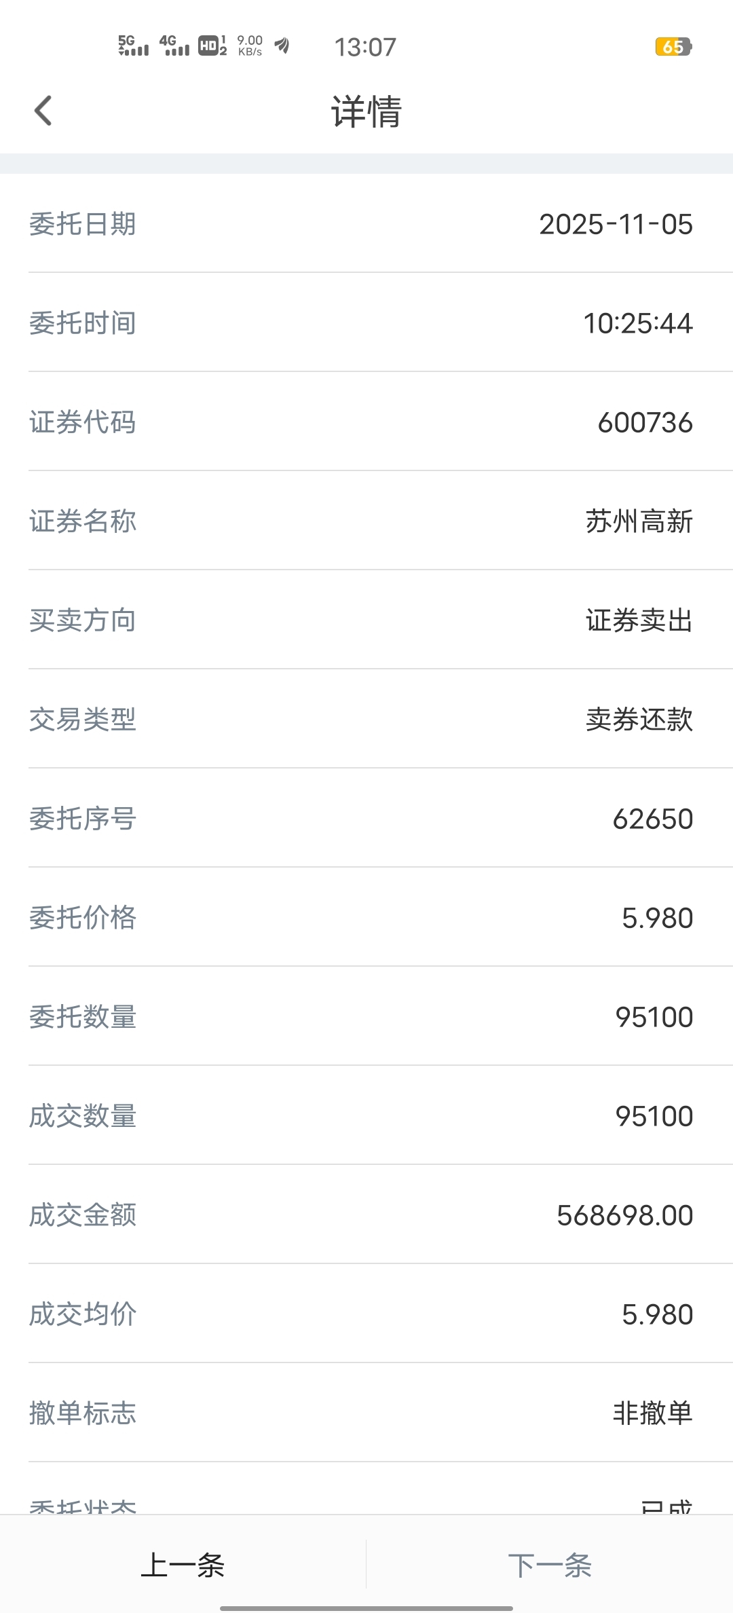733x1613 pixels.
Task: Go to previous record with 上一条
Action: coord(183,1565)
